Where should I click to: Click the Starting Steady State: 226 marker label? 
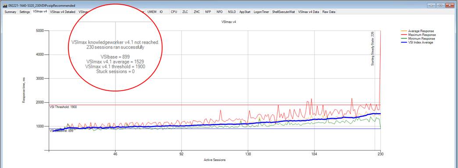point(372,49)
